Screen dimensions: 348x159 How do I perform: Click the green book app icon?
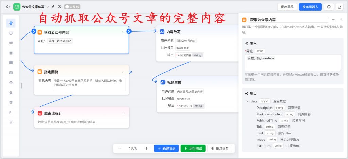[x=17, y=7]
